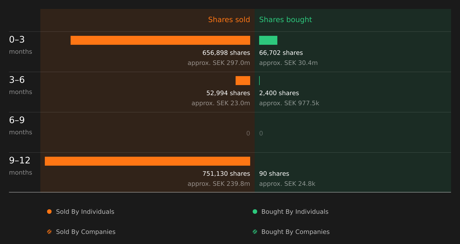Viewport: 460px width, 244px height.
Task: Click the striped Sold By Companies legend icon
Action: 49,232
